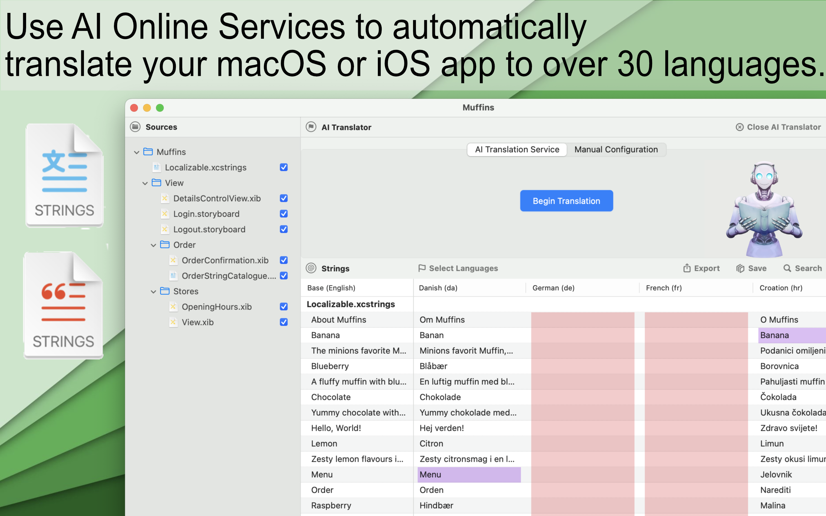Collapse the Stores folder chevron
Viewport: 826px width, 516px height.
coord(154,292)
